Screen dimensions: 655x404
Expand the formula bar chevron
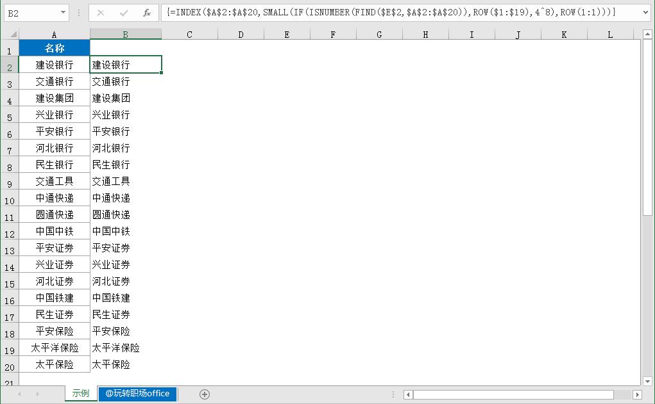pos(646,13)
